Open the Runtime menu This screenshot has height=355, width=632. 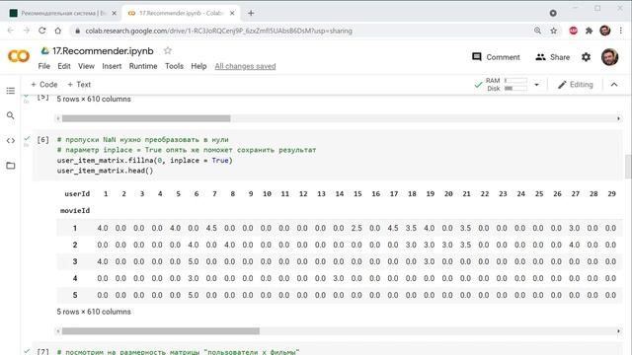tap(143, 66)
